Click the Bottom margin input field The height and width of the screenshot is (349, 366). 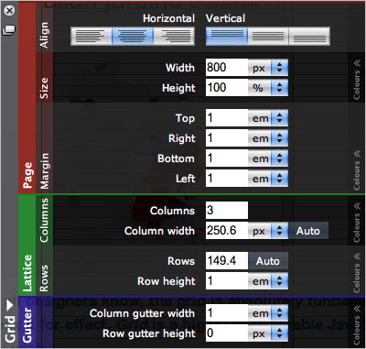click(227, 158)
